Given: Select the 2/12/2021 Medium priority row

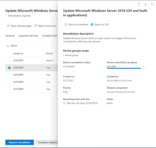Looking at the screenshot, I should 31,61.
